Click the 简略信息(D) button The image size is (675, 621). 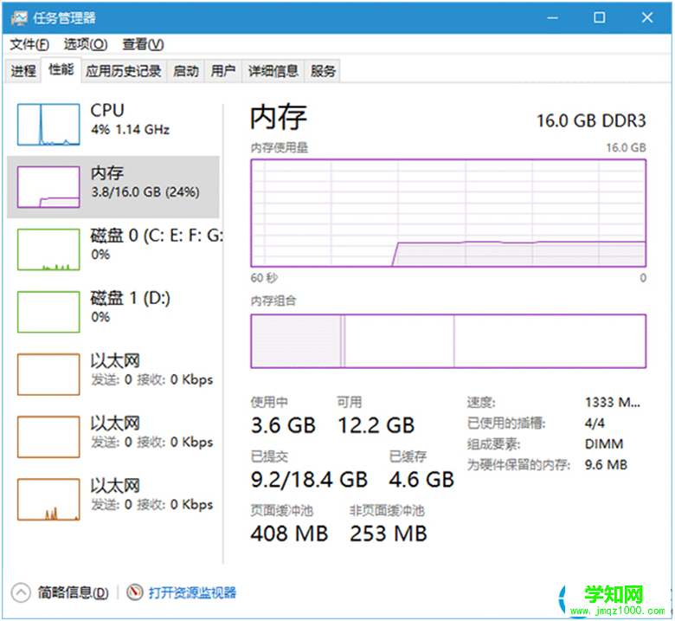74,592
